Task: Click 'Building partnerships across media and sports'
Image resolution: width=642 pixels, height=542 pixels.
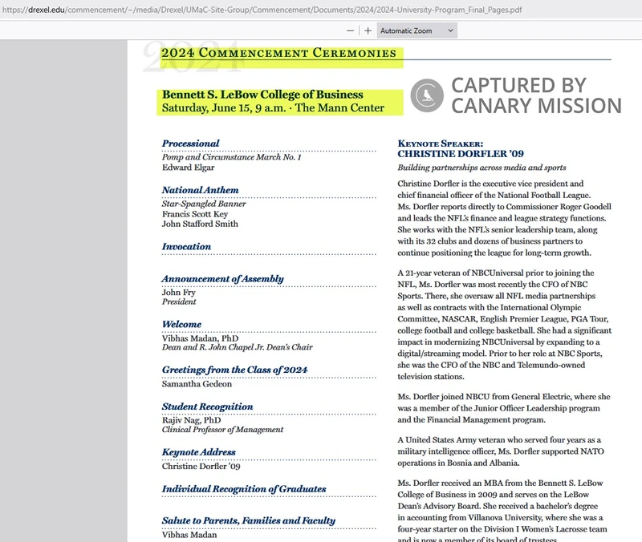Action: [482, 168]
